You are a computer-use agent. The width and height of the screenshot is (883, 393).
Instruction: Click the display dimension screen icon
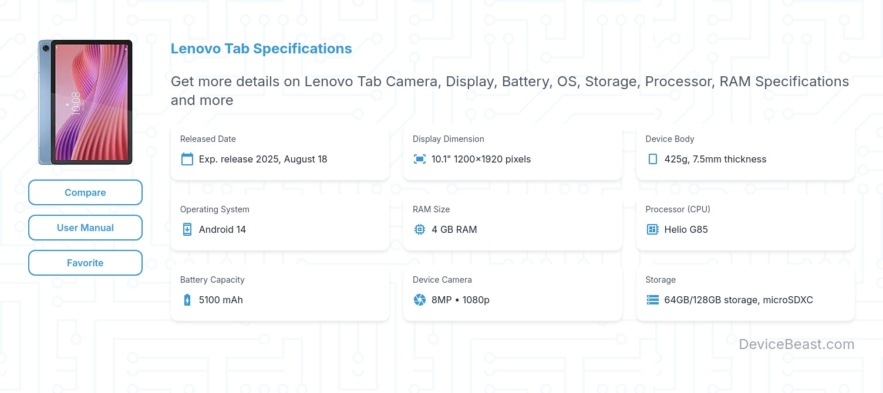point(420,159)
